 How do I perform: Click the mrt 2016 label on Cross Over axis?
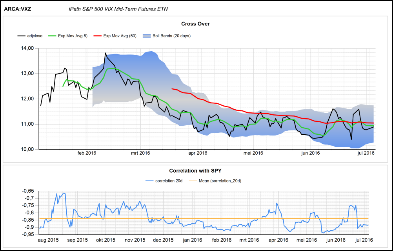click(140, 153)
